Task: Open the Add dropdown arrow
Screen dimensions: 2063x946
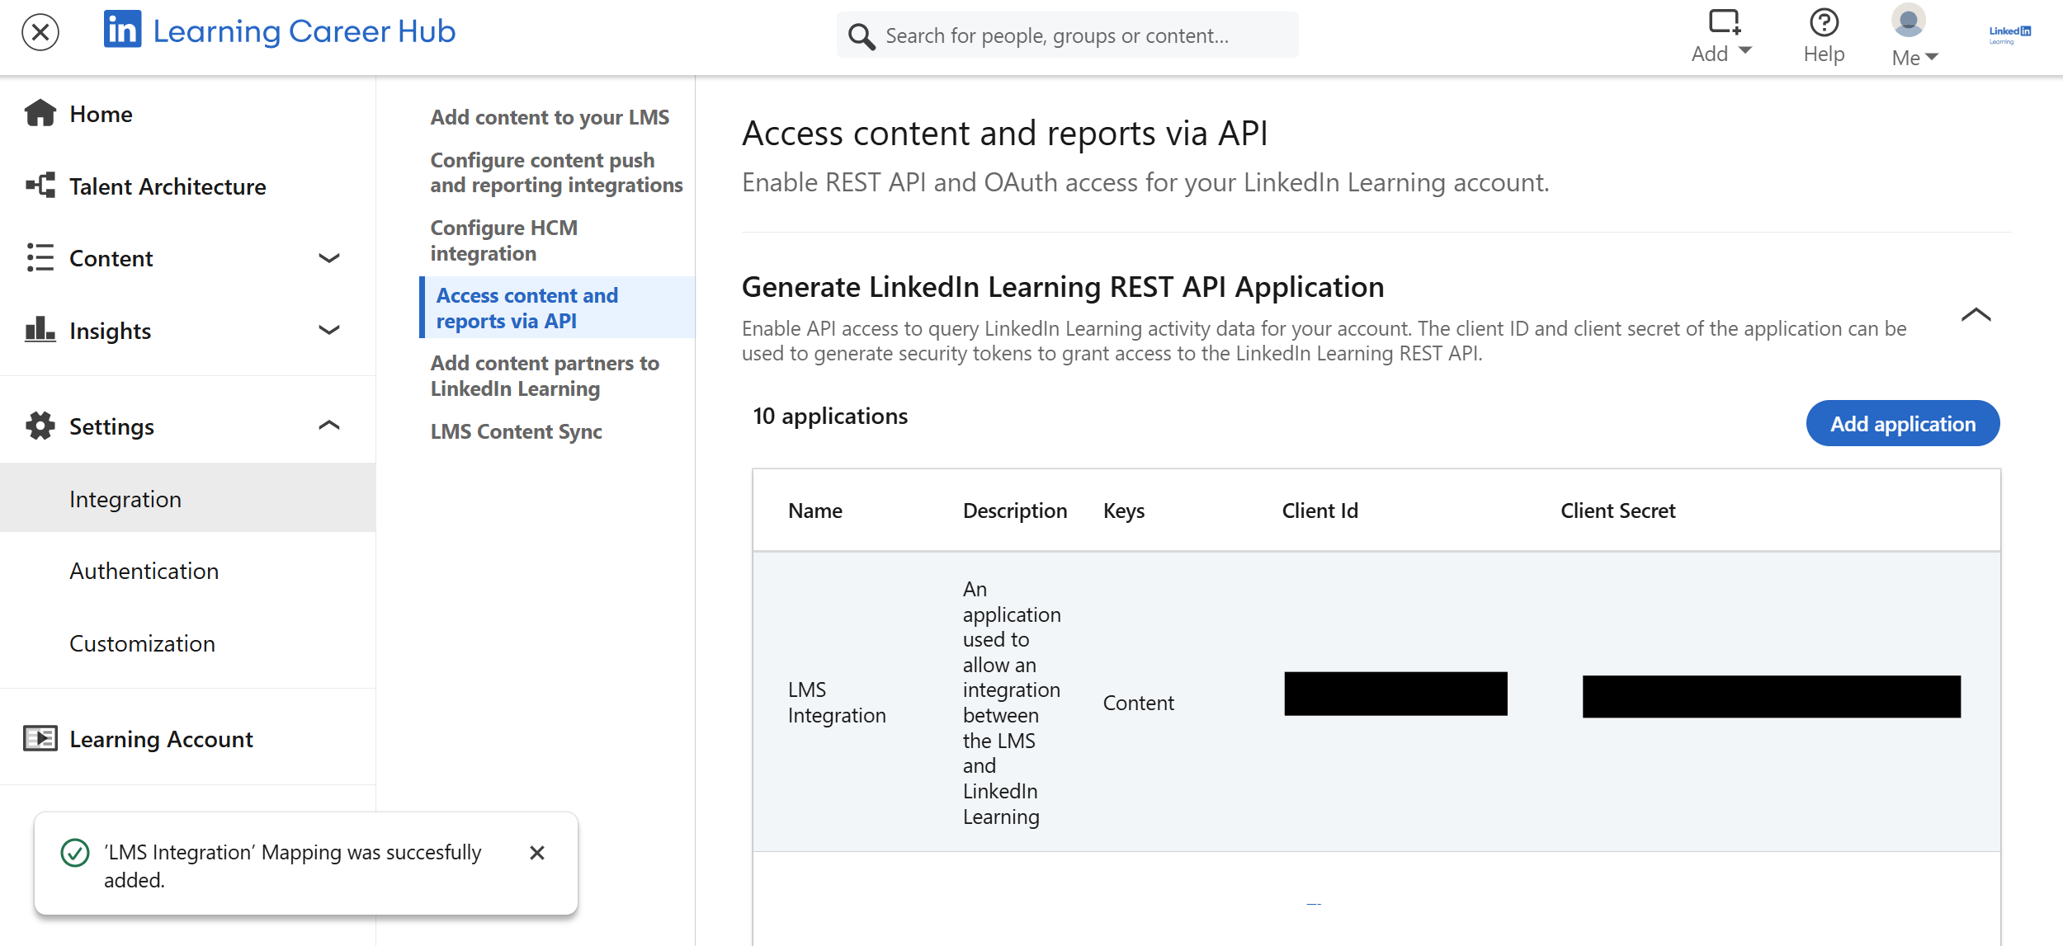Action: (1745, 50)
